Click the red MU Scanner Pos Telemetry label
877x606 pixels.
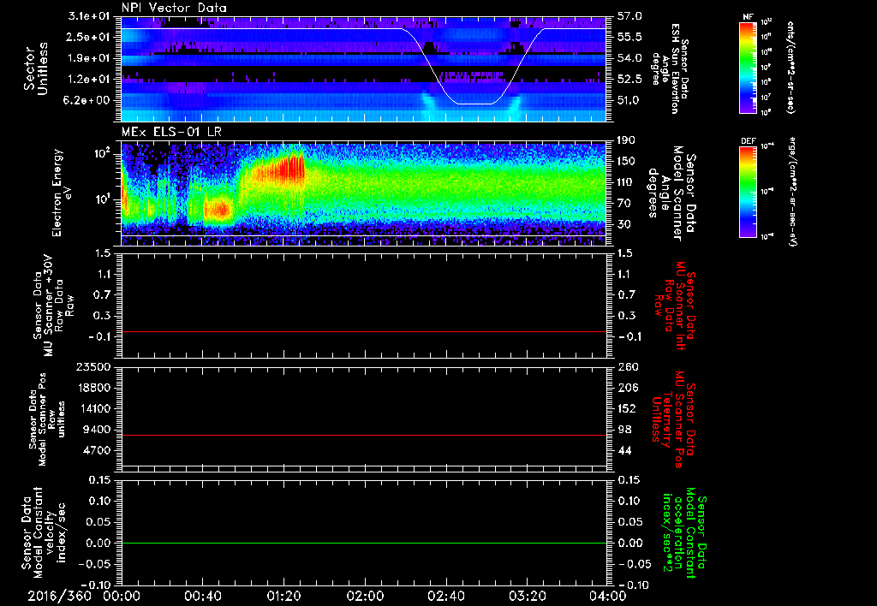pos(673,419)
